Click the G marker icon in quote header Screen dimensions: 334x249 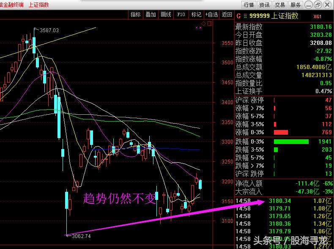pos(238,16)
